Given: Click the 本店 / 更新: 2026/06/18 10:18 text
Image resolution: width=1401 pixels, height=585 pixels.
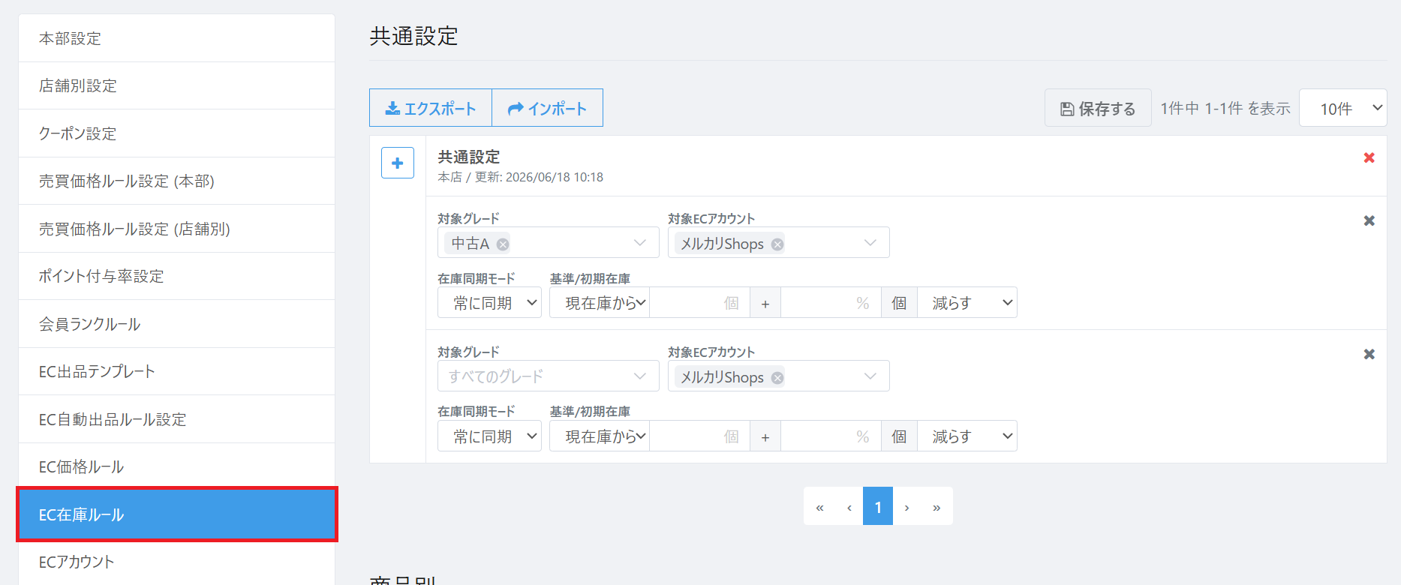Looking at the screenshot, I should click(521, 177).
